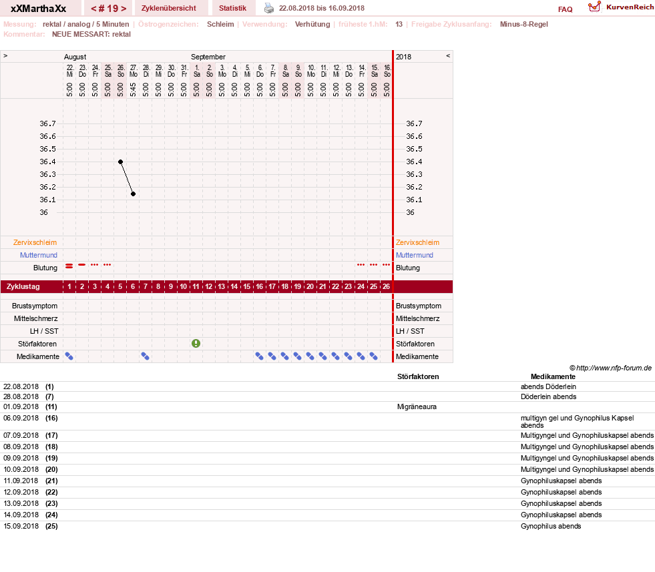Switch cycles via the < # 19 > tab

click(109, 8)
